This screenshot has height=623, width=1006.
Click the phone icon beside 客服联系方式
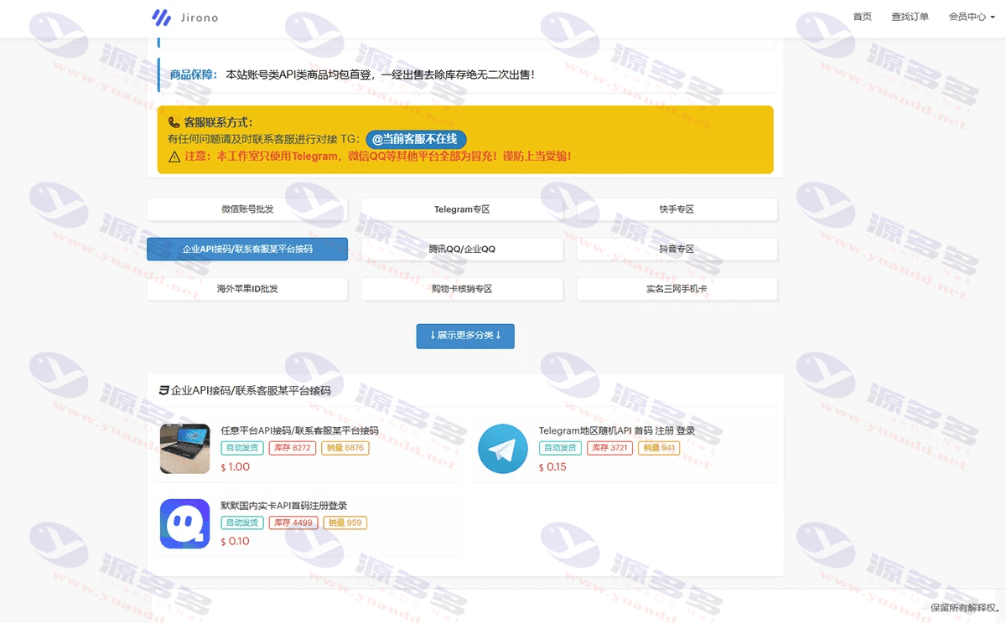(x=174, y=122)
